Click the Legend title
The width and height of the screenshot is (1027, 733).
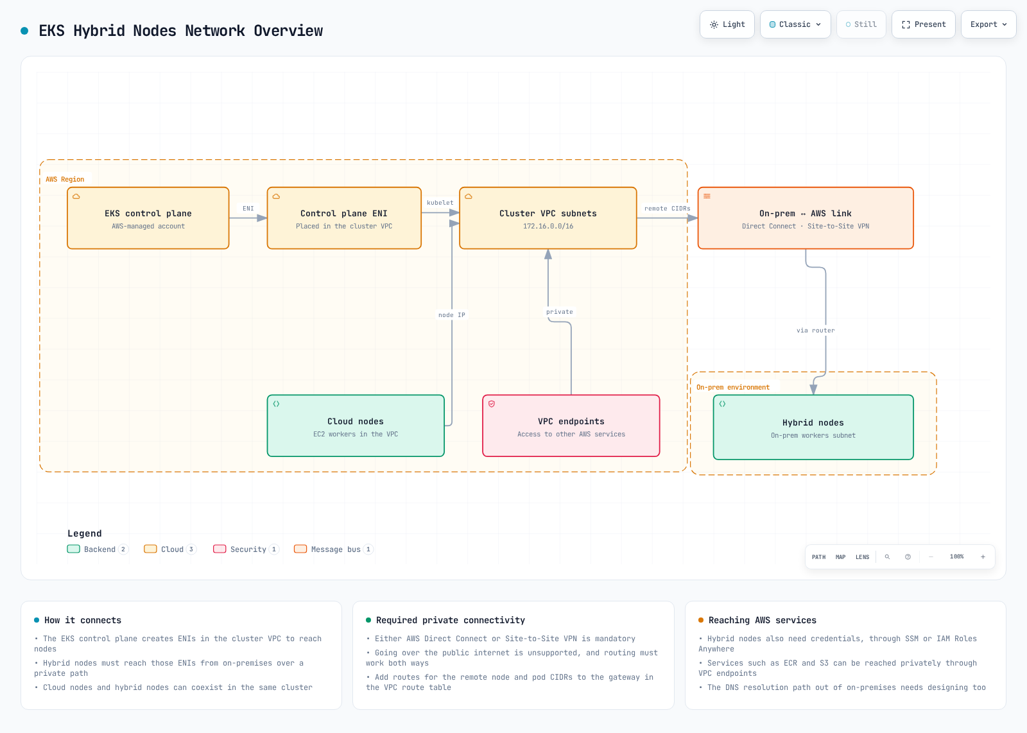coord(85,533)
